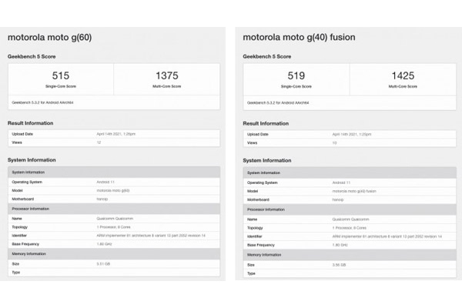
Task: Click the Upload Date row for moto g(60)
Action: [x=114, y=134]
